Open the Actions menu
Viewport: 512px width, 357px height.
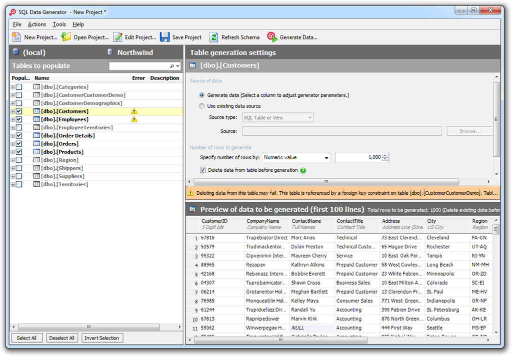(x=37, y=24)
